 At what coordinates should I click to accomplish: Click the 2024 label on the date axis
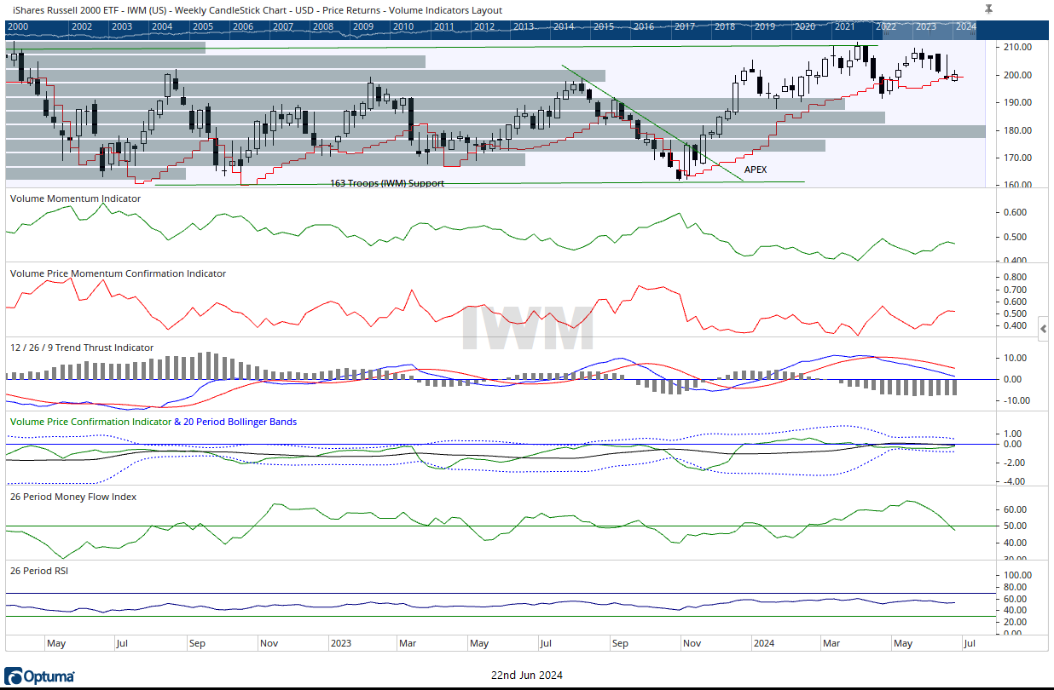[763, 643]
